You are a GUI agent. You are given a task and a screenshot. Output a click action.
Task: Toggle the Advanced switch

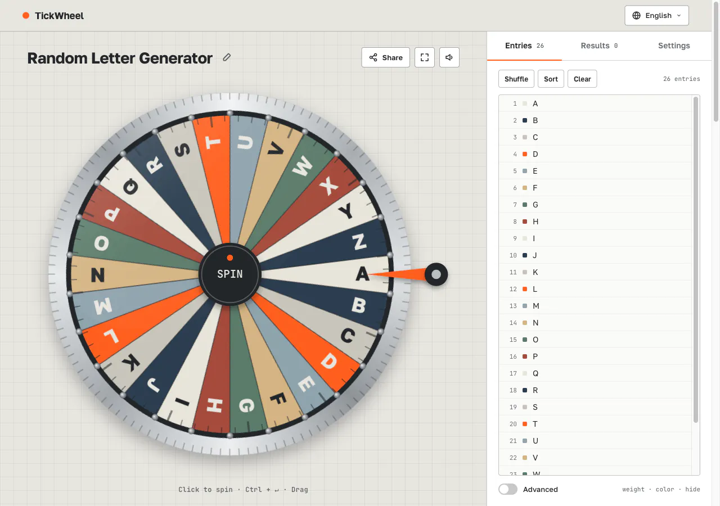click(508, 489)
